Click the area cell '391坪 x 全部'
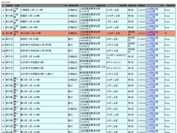Viewport: 177px width, 133px height. [x=117, y=10]
